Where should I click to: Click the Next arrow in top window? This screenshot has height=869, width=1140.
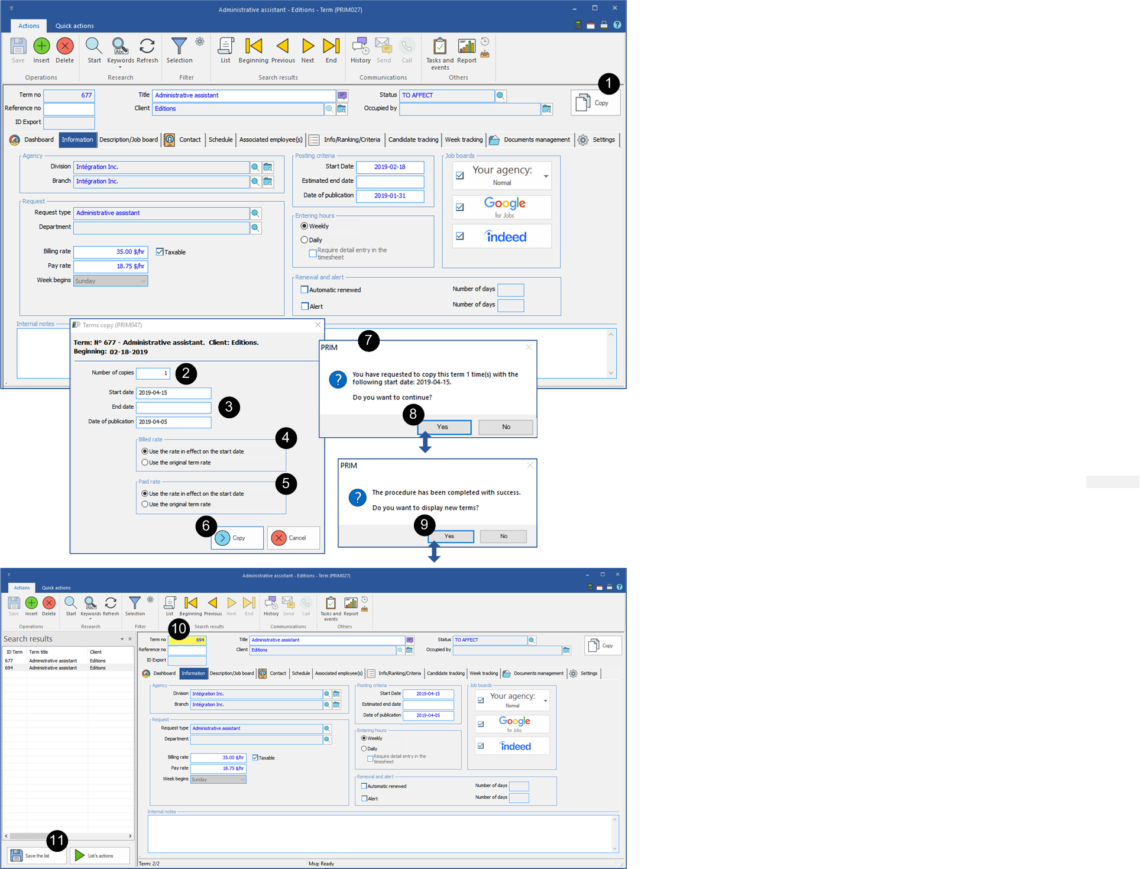307,46
